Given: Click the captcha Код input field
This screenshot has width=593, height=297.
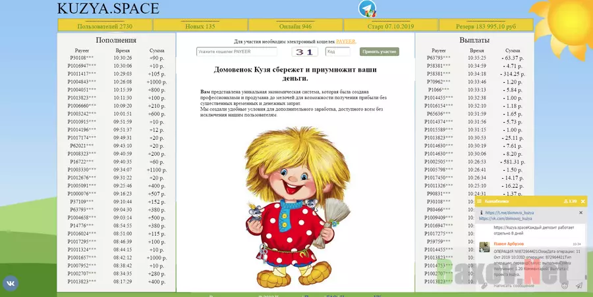Looking at the screenshot, I should tap(338, 52).
